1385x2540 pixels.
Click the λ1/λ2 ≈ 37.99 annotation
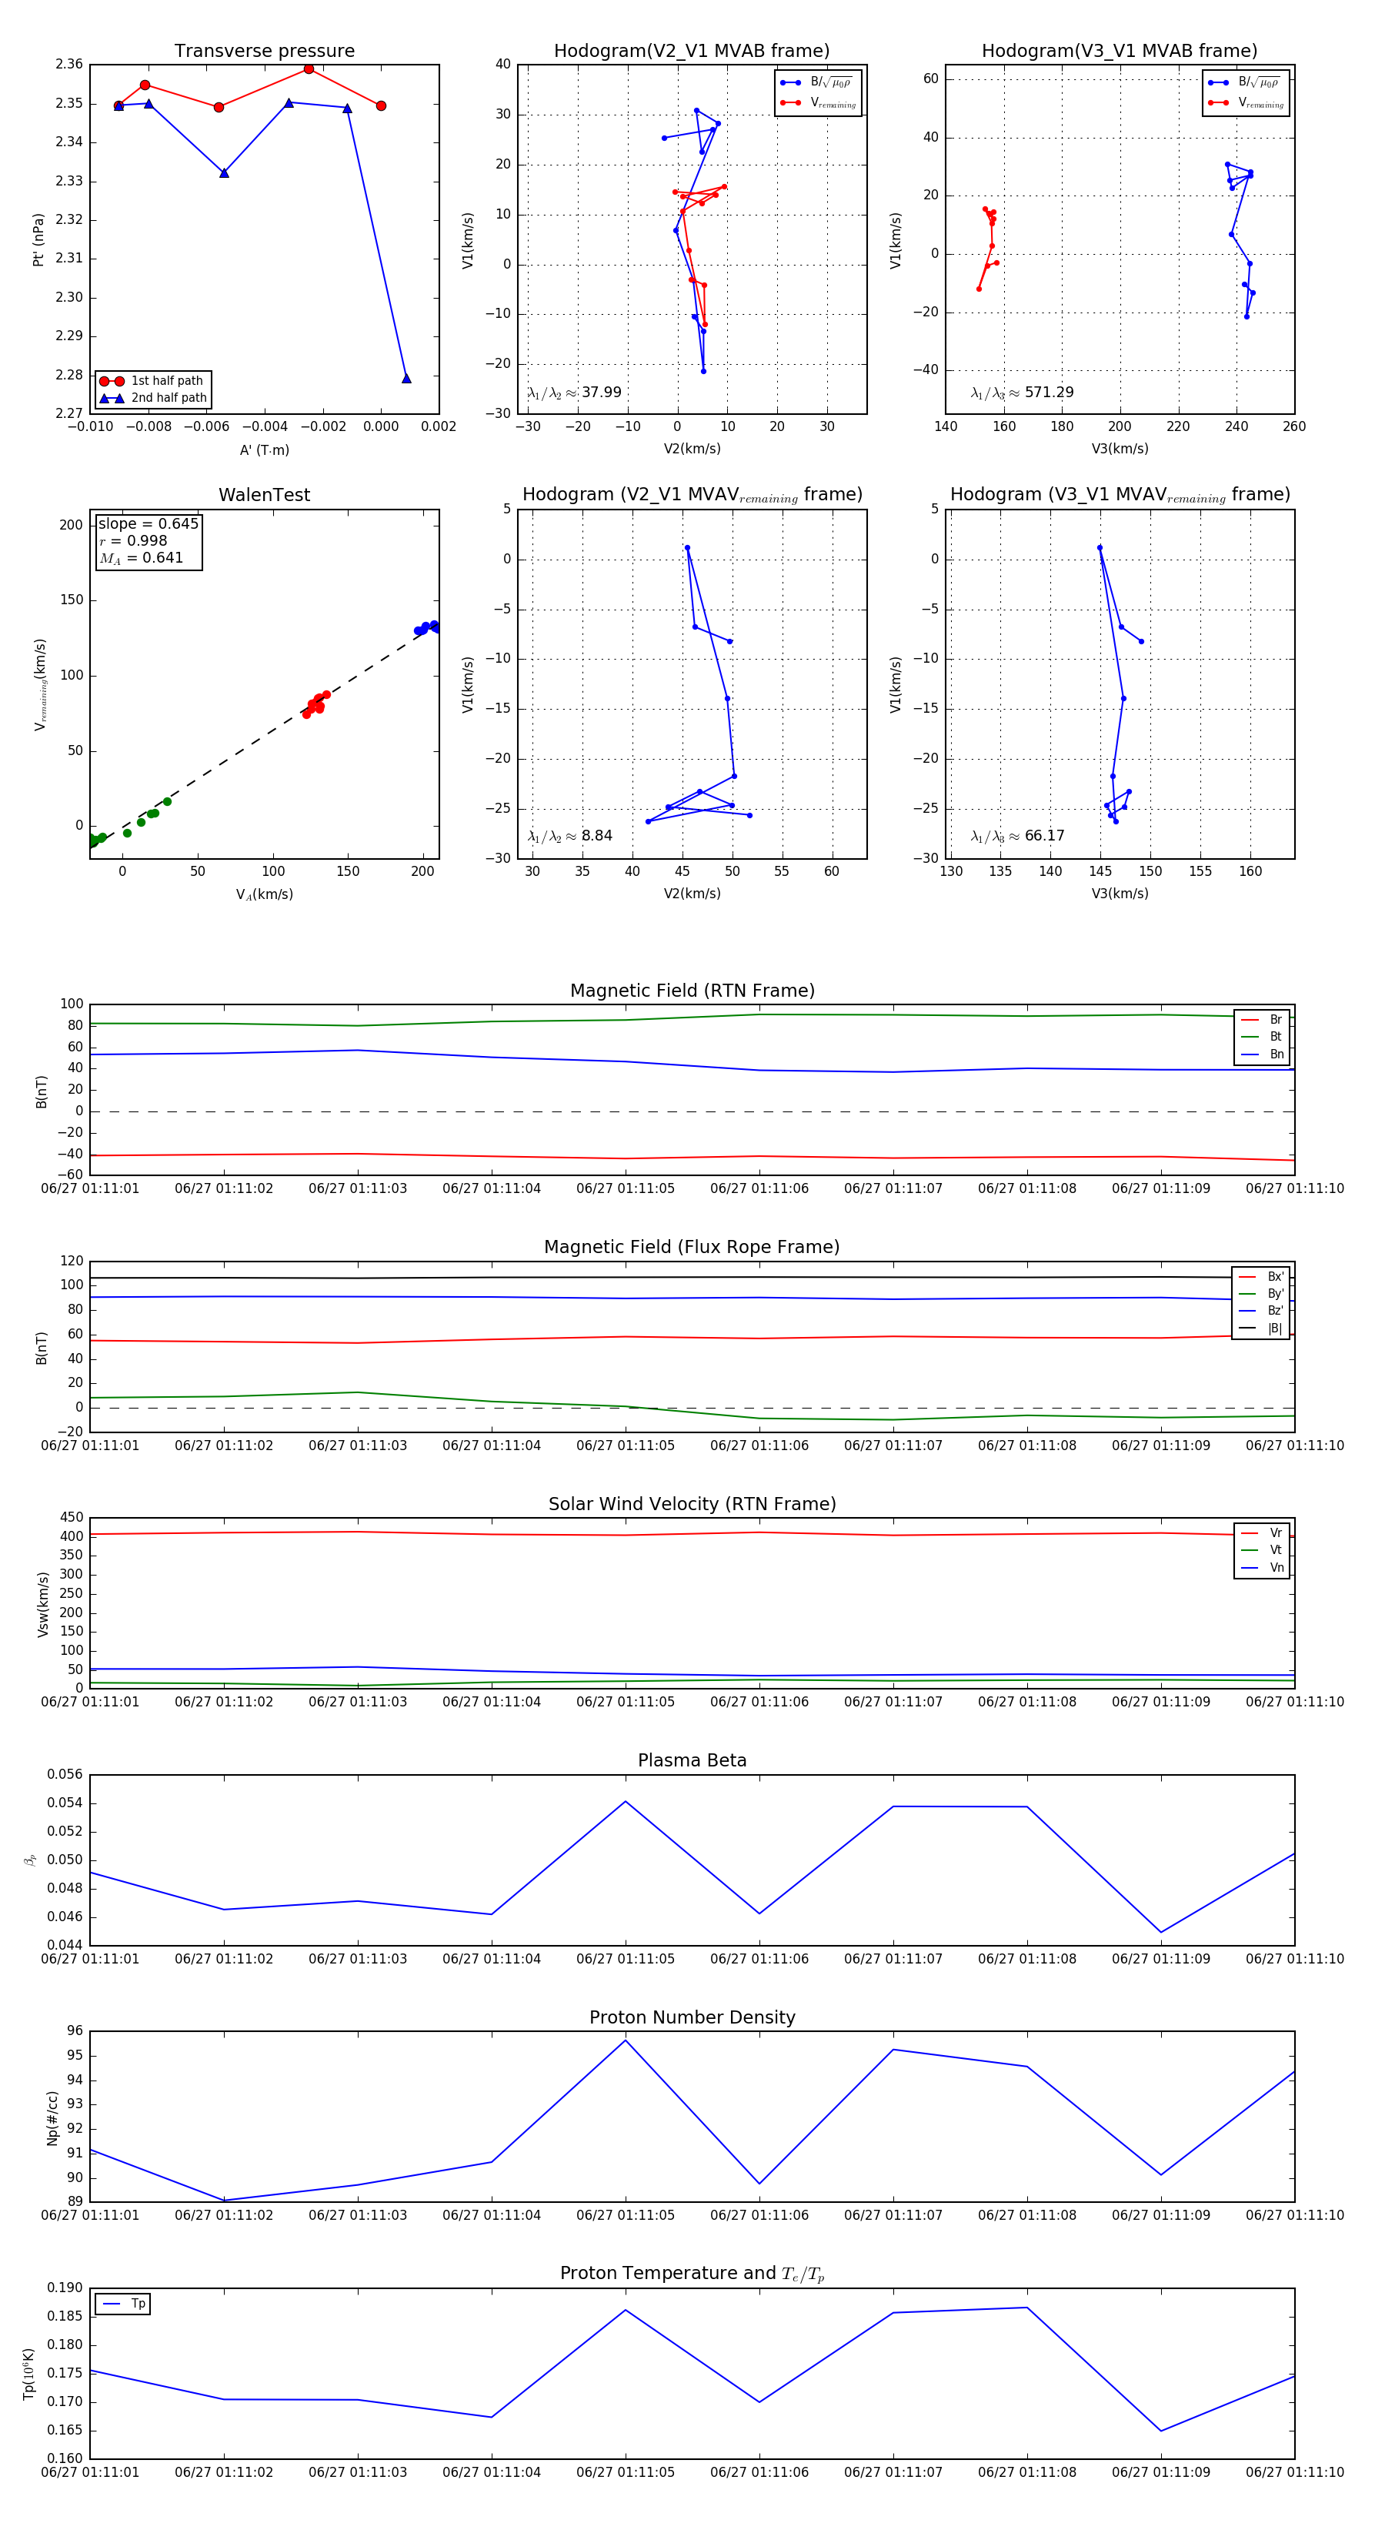point(574,393)
